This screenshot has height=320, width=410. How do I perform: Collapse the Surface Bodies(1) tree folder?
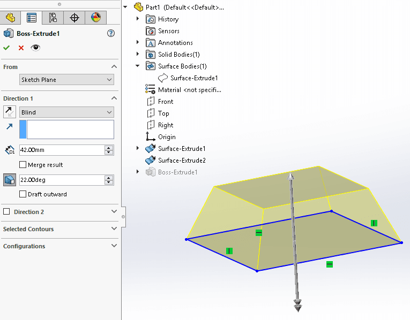[138, 66]
